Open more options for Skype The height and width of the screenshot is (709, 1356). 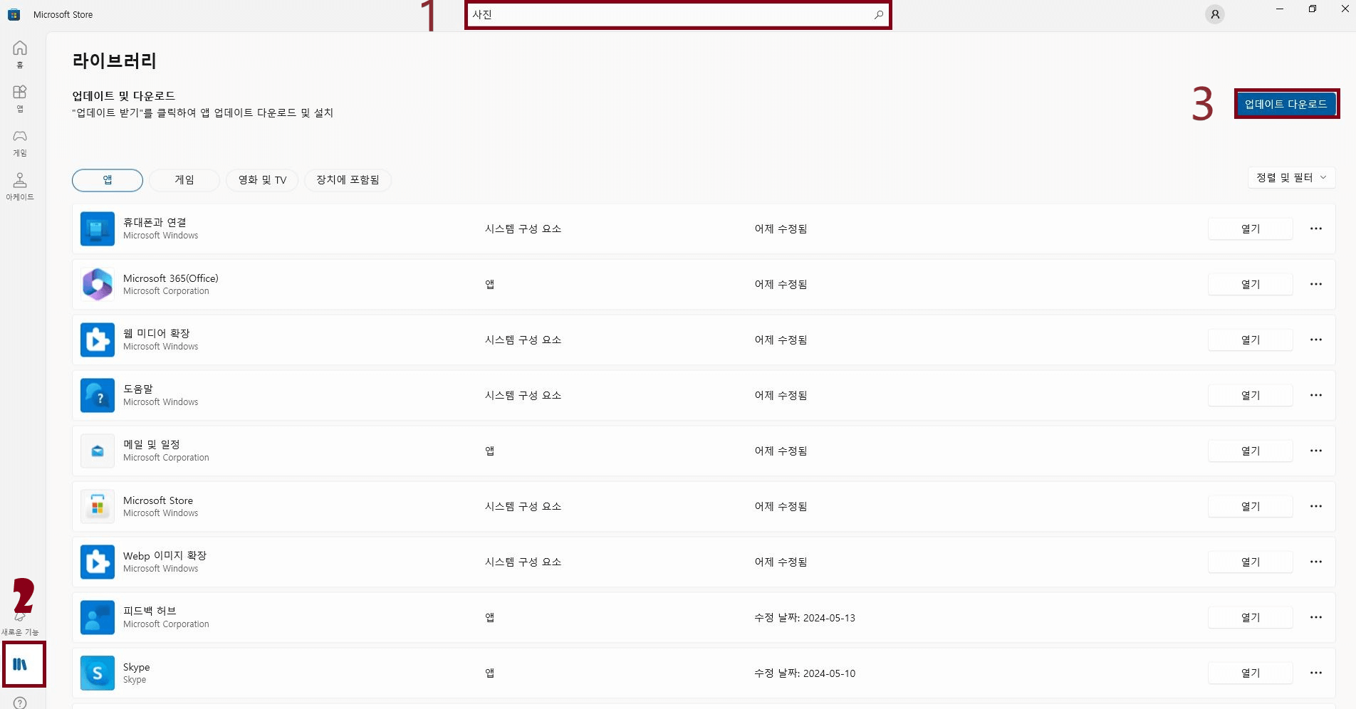(x=1316, y=673)
